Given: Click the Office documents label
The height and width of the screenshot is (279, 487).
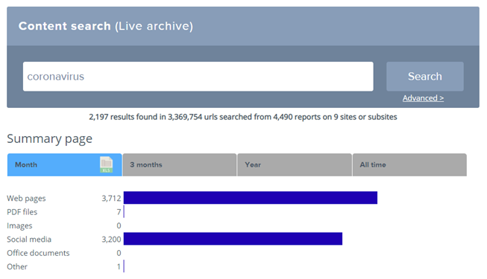Looking at the screenshot, I should coord(38,253).
